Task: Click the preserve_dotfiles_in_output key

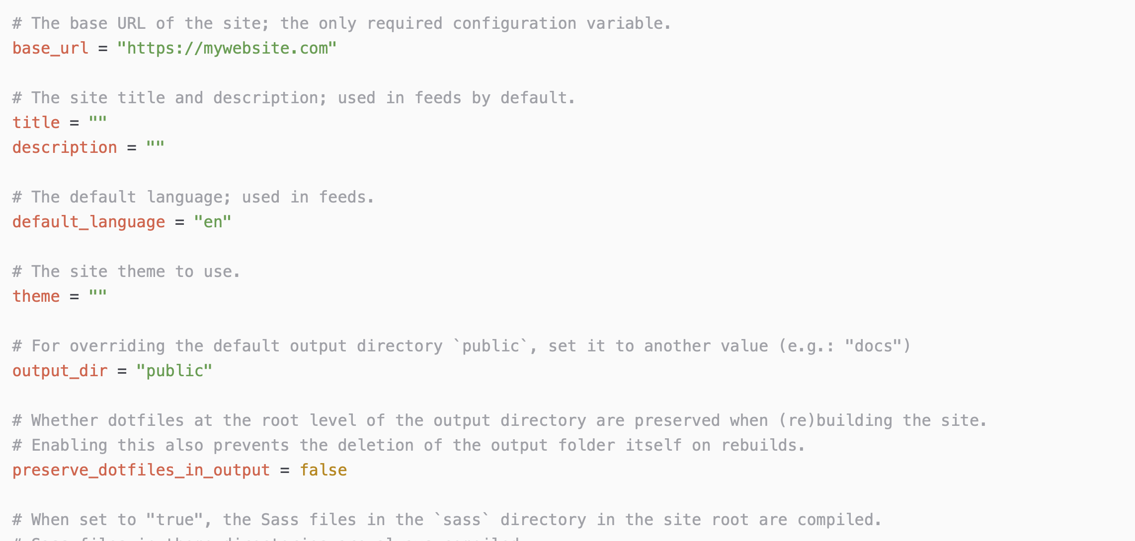Action: 141,470
